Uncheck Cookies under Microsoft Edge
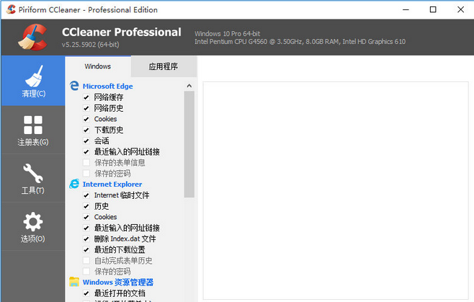The image size is (474, 302). click(x=86, y=119)
